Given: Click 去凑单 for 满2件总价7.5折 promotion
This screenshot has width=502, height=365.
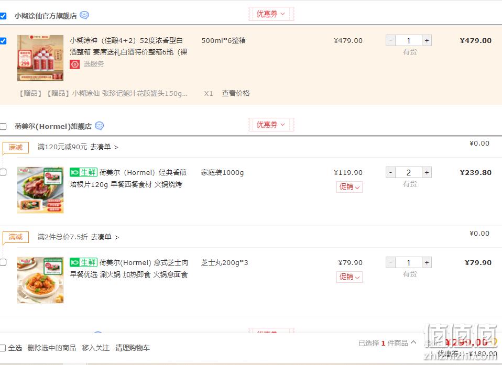Looking at the screenshot, I should coord(105,237).
